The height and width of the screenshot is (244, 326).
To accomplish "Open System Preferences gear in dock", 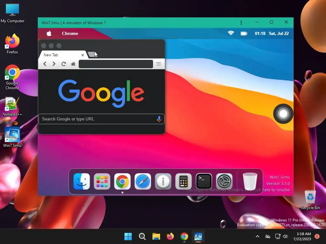I will click(224, 181).
